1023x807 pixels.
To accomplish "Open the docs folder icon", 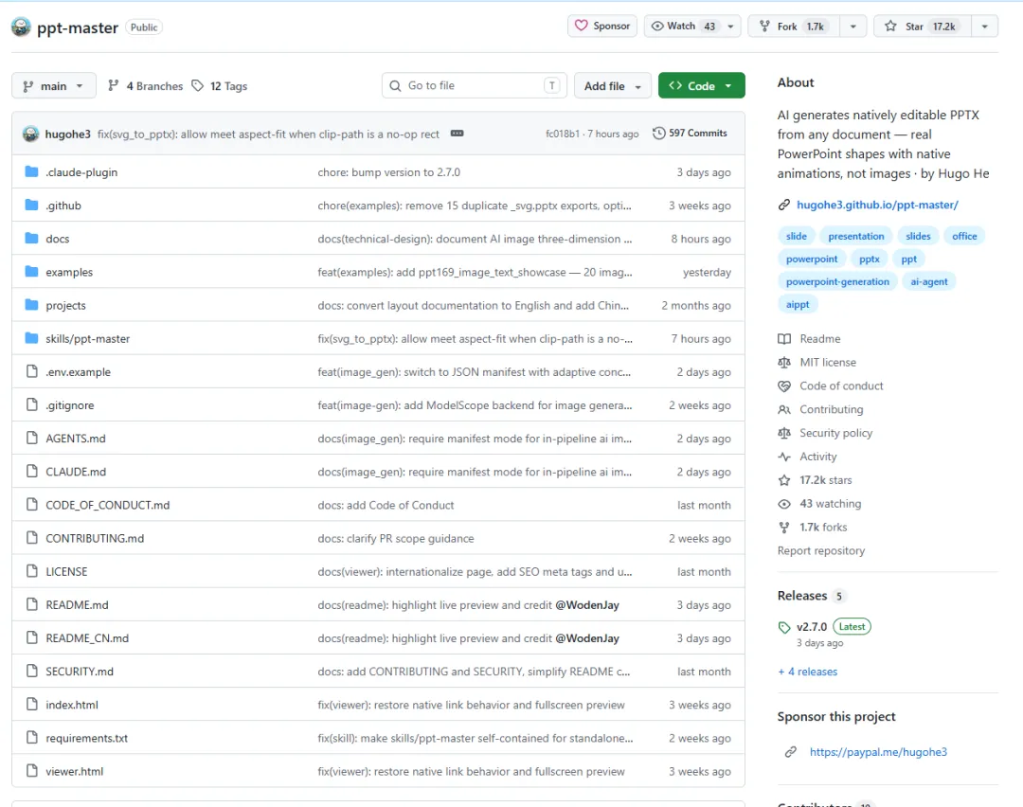I will click(x=31, y=238).
